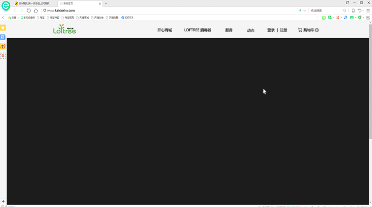Open the extensions grid icon
The image size is (372, 207).
pyautogui.click(x=368, y=18)
